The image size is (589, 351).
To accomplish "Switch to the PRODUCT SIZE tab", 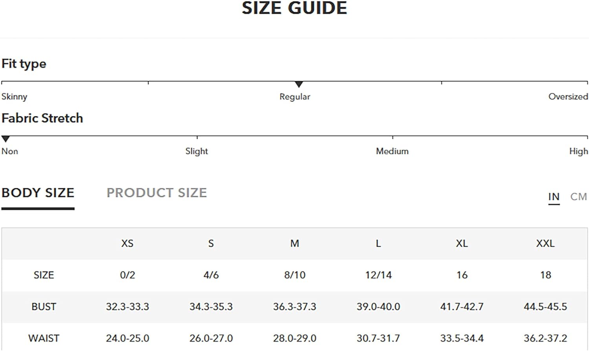I will tap(157, 193).
